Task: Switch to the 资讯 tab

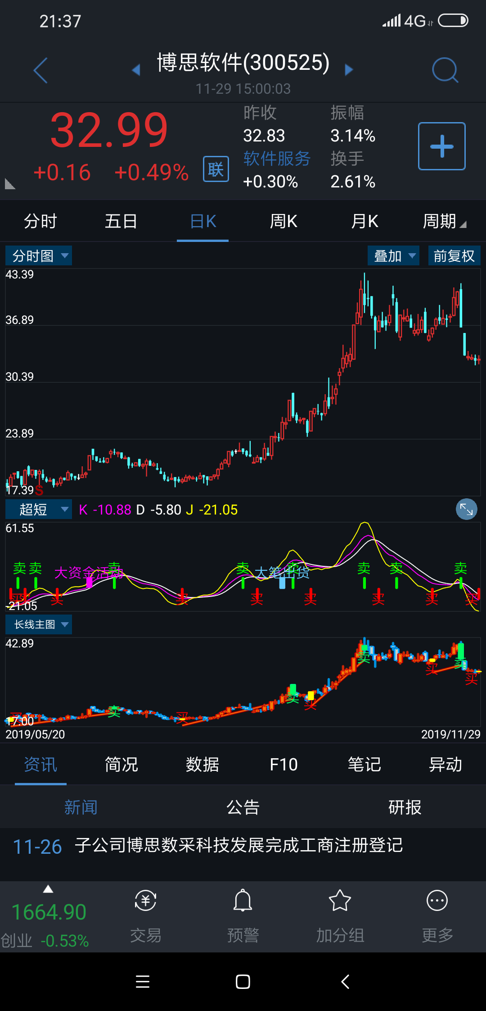Action: point(40,765)
